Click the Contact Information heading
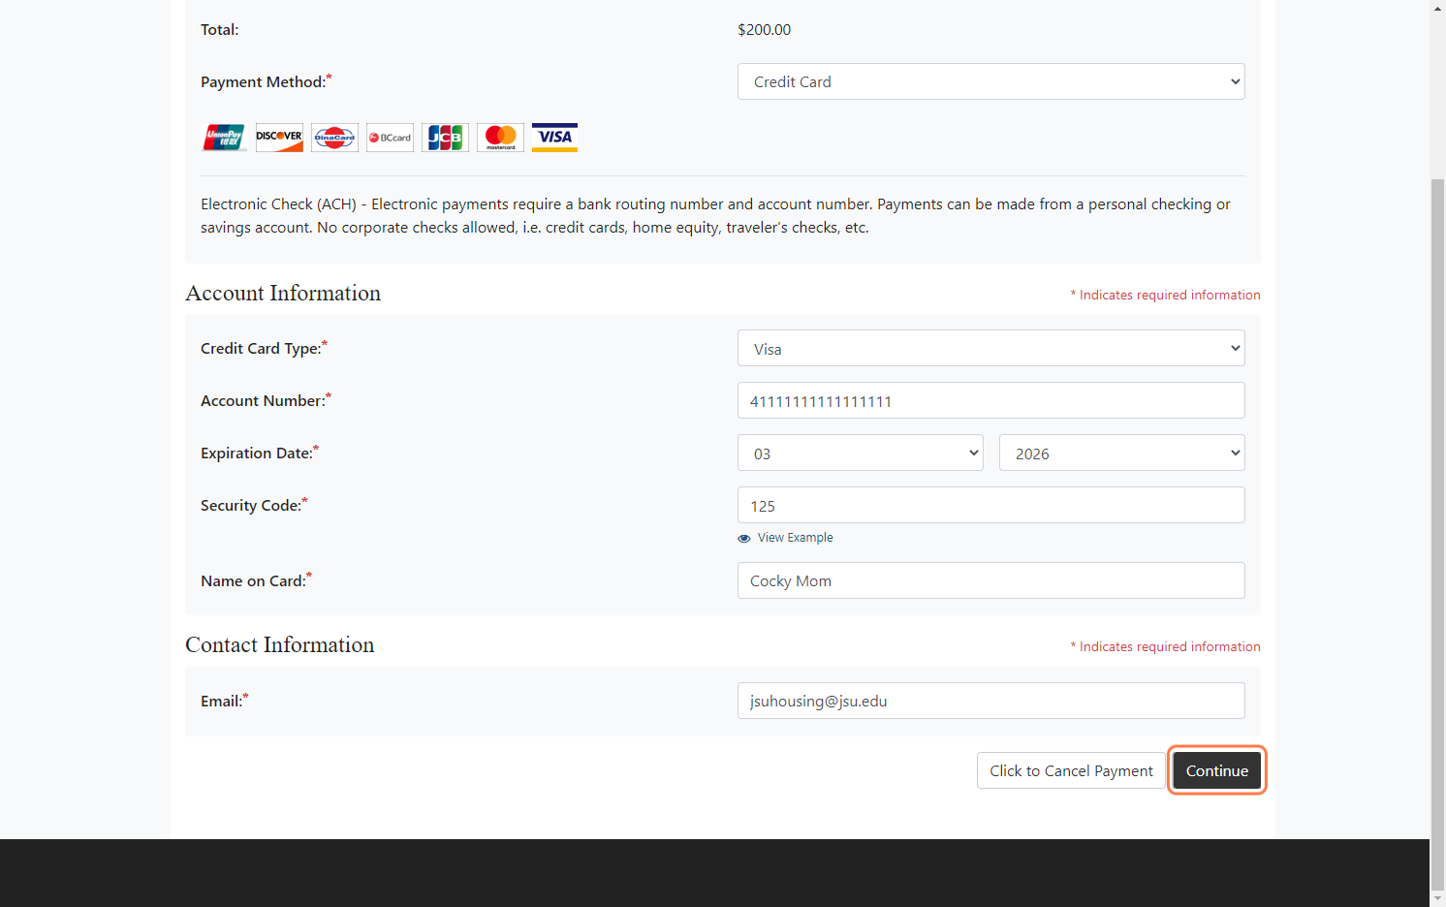Viewport: 1446px width, 907px height. click(x=280, y=645)
